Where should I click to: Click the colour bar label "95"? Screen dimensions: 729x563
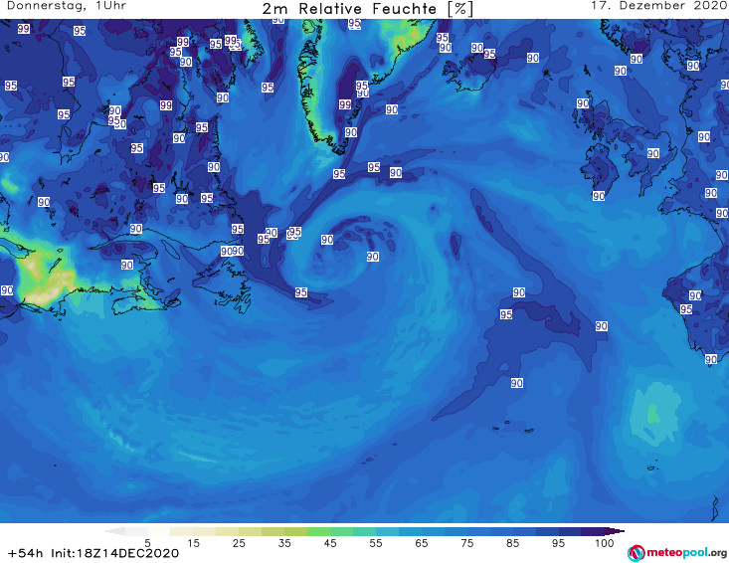point(558,543)
